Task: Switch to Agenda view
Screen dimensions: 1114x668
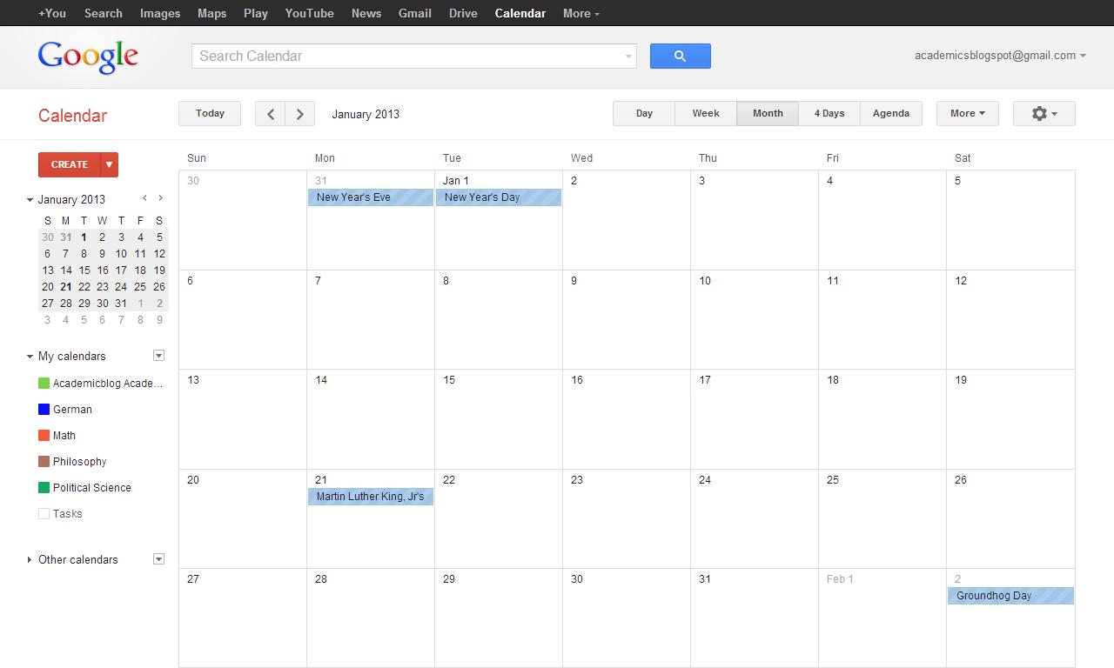Action: point(891,113)
